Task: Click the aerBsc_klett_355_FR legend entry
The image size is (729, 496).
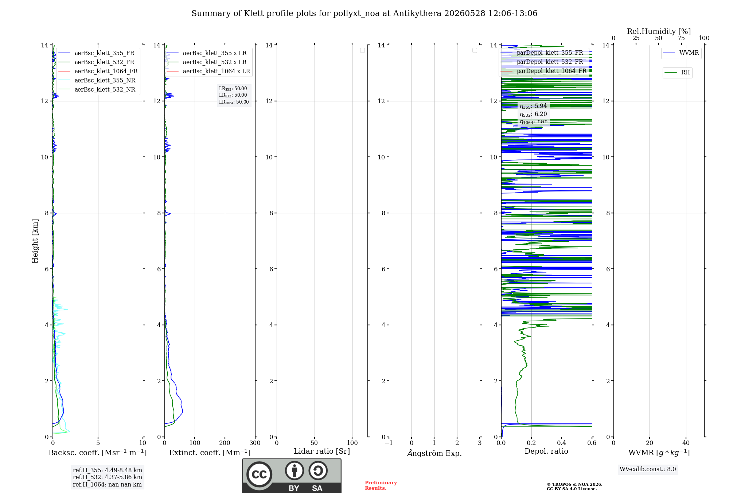Action: (97, 53)
